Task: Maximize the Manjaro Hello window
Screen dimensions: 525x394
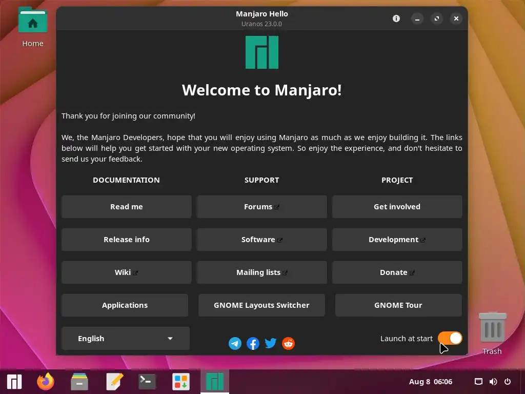Action: coord(437,18)
